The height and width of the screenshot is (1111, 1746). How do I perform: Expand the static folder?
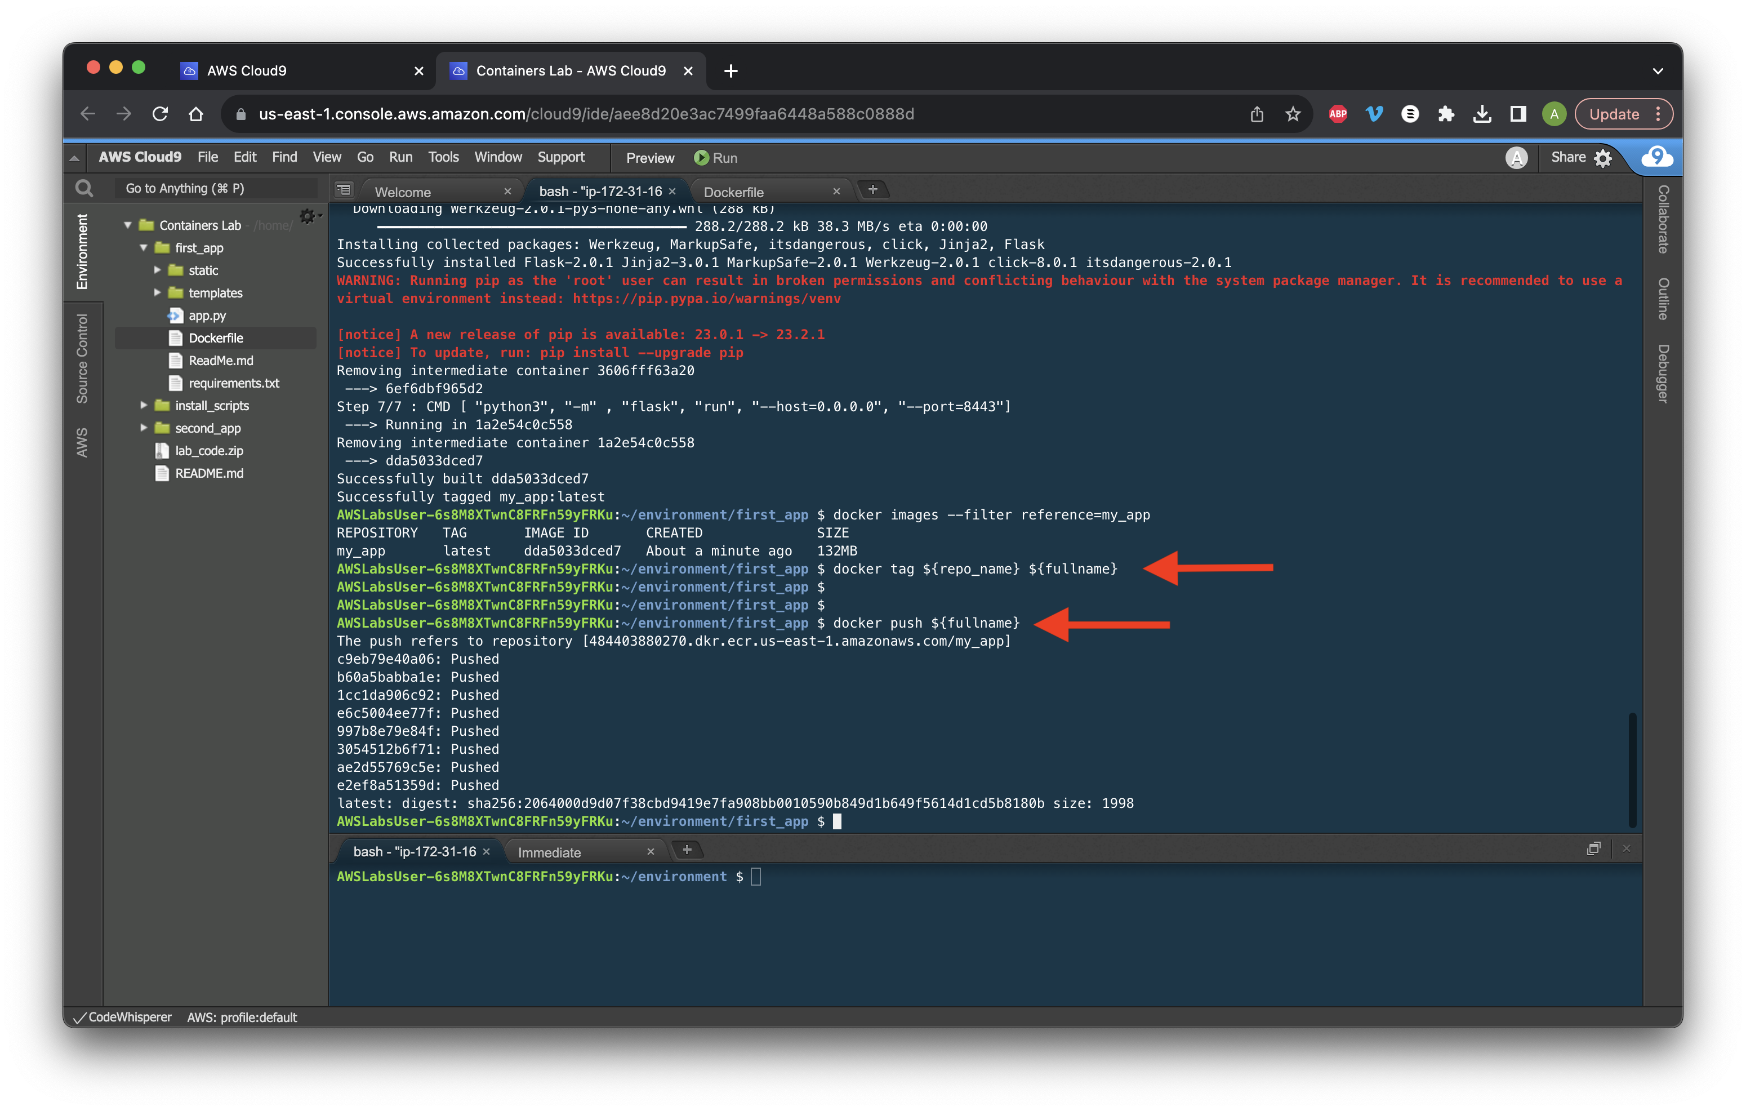click(157, 270)
